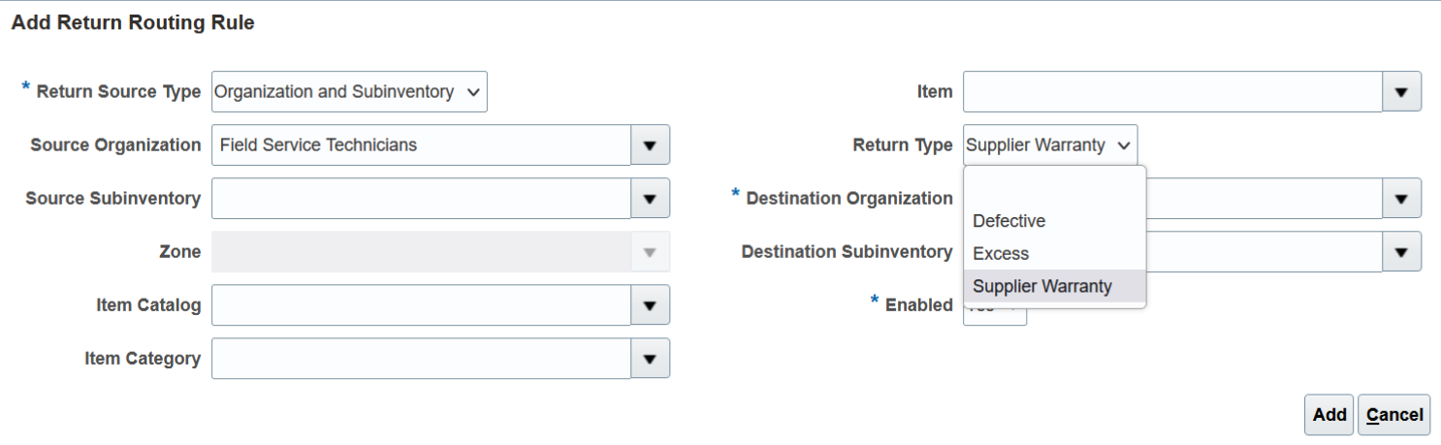
Task: Open the Return Source Type dropdown
Action: coord(348,92)
